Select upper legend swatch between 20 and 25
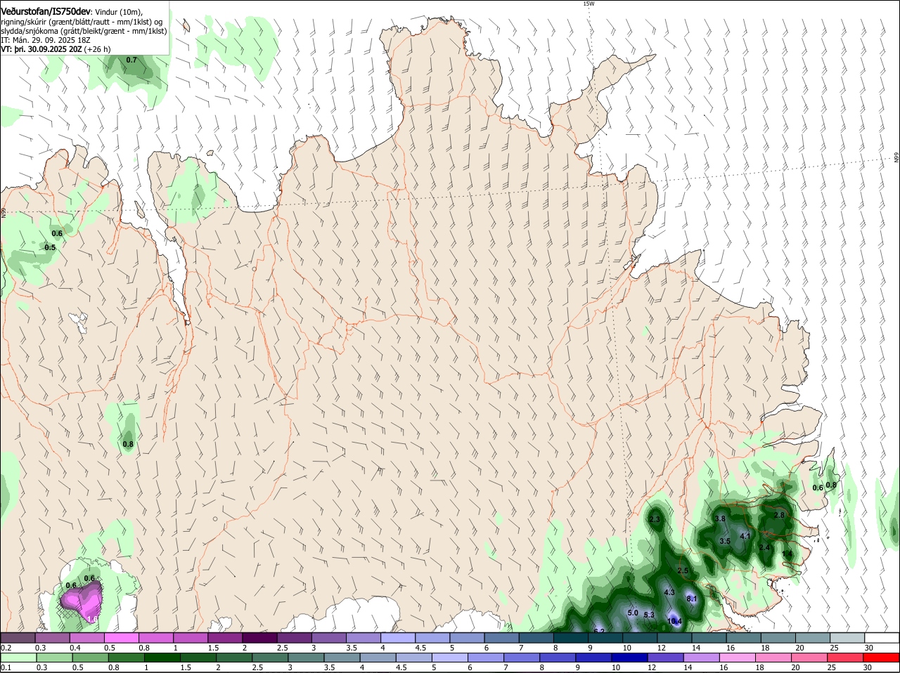 click(x=813, y=637)
